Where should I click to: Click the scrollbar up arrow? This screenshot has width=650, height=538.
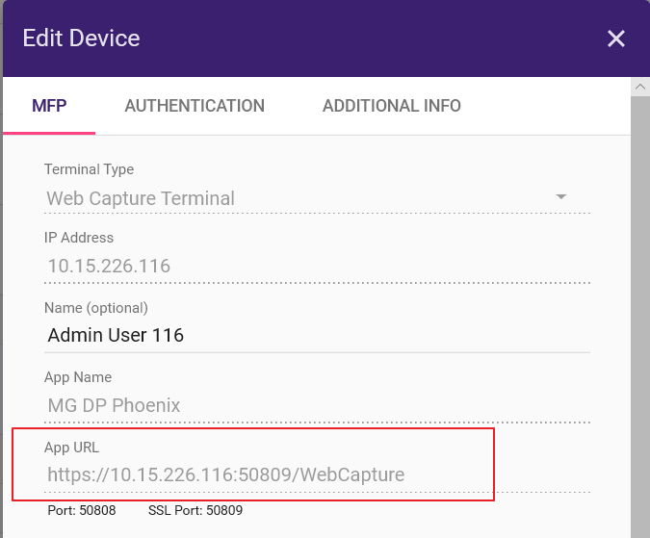pyautogui.click(x=640, y=87)
